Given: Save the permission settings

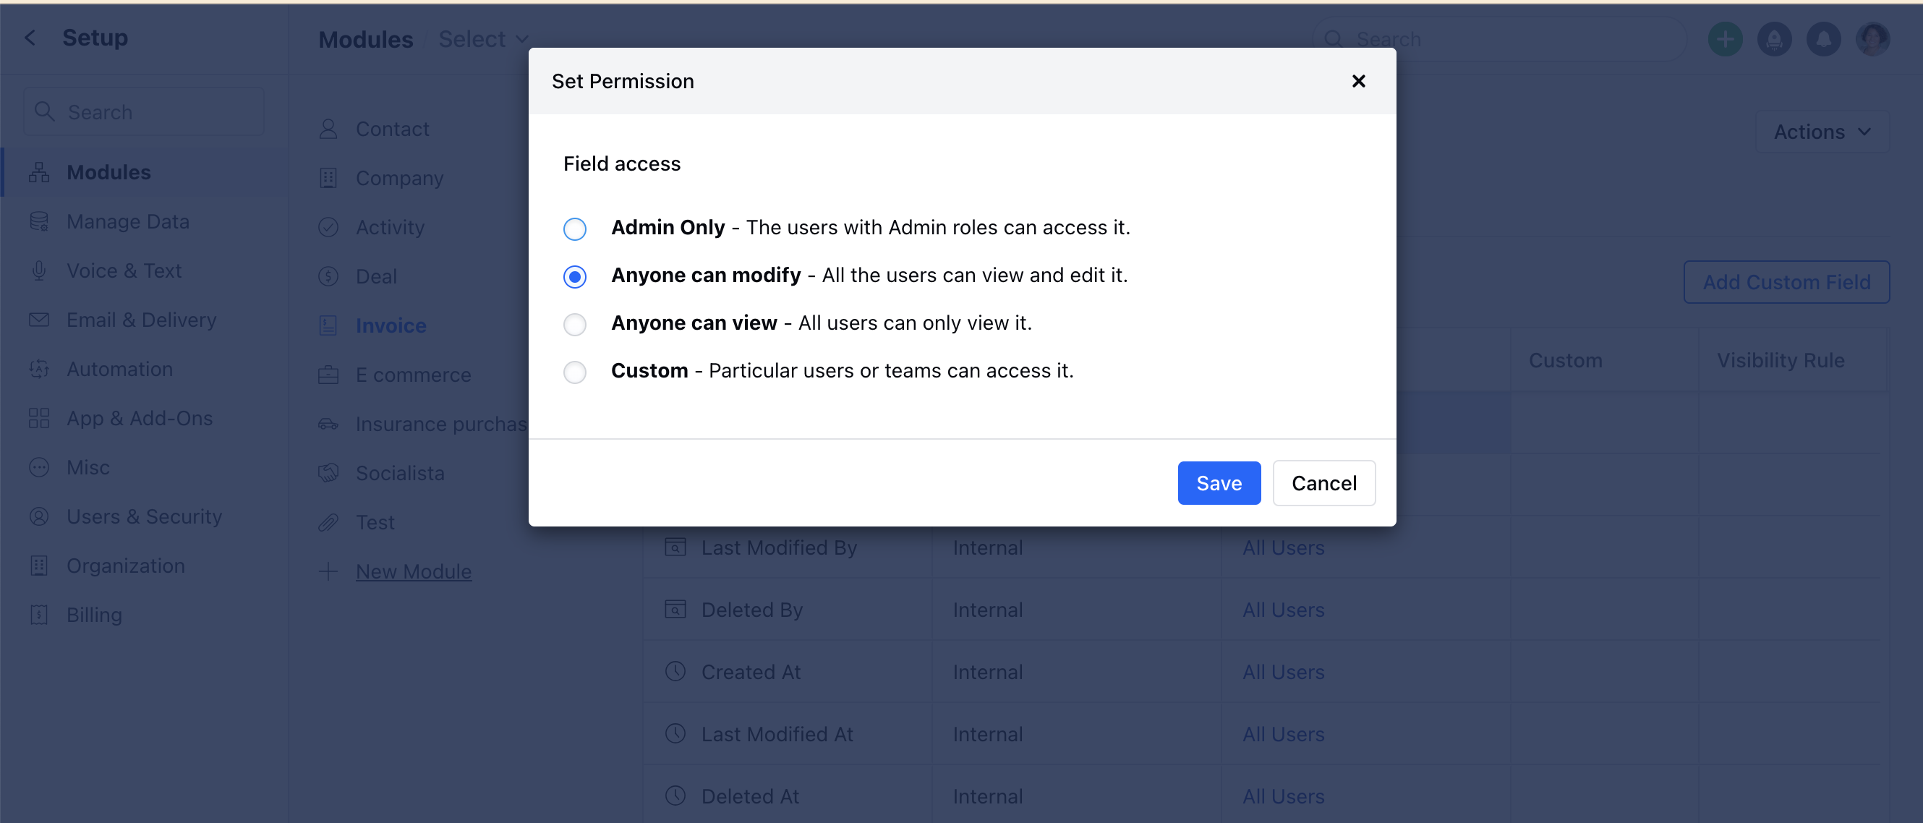Looking at the screenshot, I should click(1219, 482).
